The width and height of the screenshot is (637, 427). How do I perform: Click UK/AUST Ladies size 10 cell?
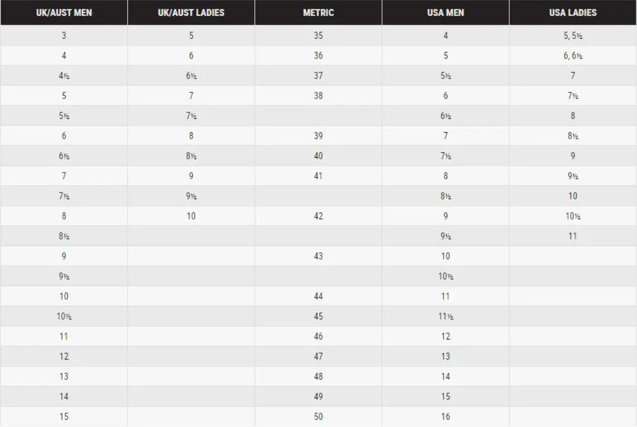[191, 216]
